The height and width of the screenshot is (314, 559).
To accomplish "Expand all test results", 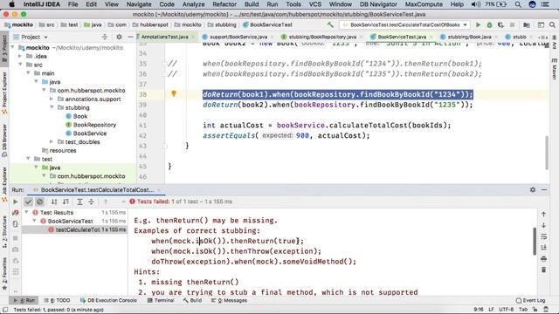I will click(x=79, y=201).
